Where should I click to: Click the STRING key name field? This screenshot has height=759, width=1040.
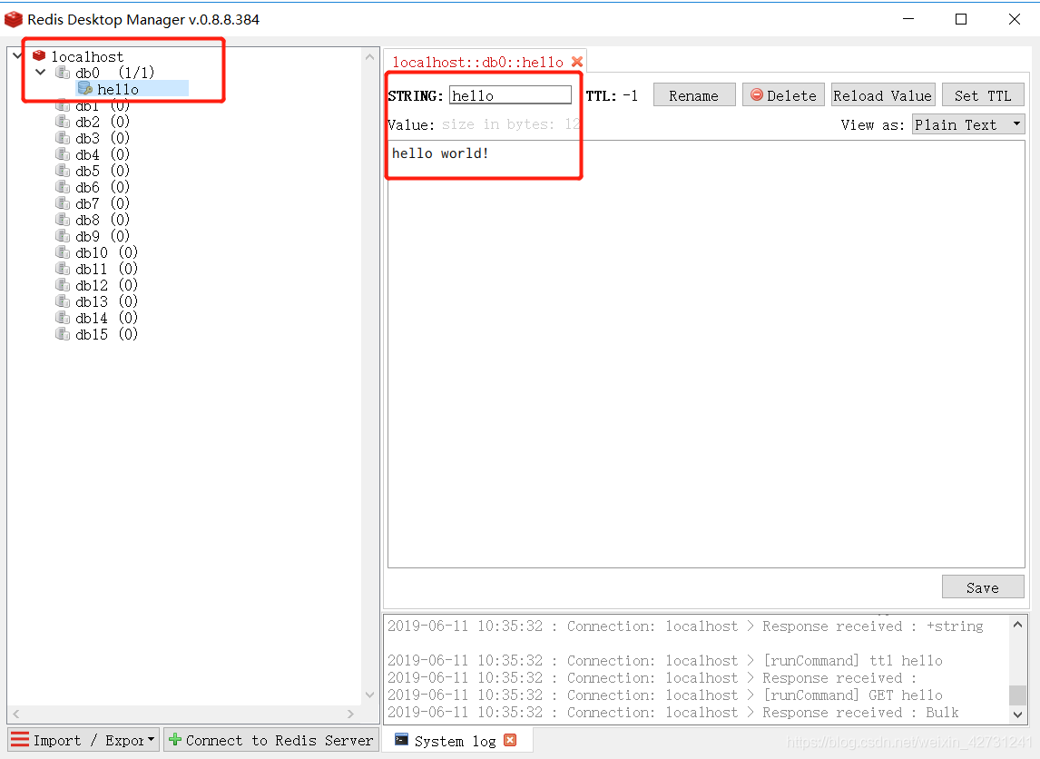tap(510, 94)
